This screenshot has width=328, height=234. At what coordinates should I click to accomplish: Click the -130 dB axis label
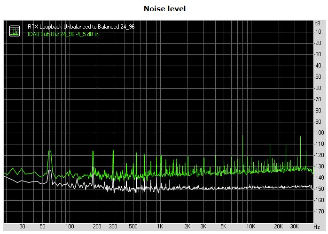coord(319,166)
